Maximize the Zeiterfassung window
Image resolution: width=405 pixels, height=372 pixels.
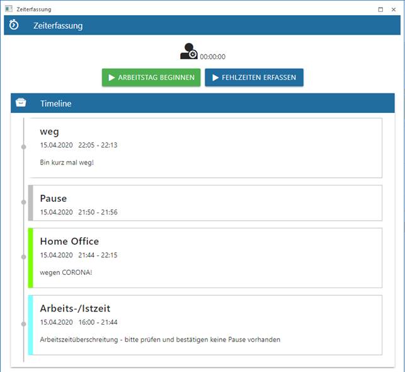(380, 9)
